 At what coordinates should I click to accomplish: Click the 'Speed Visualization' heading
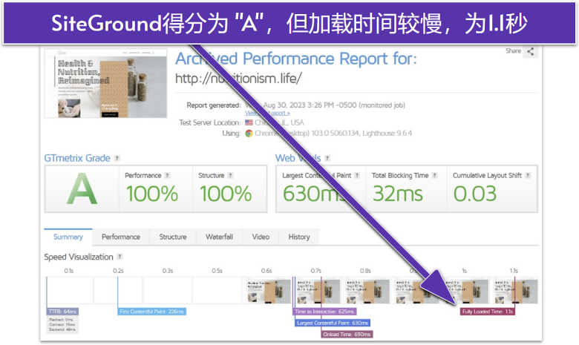[79, 257]
